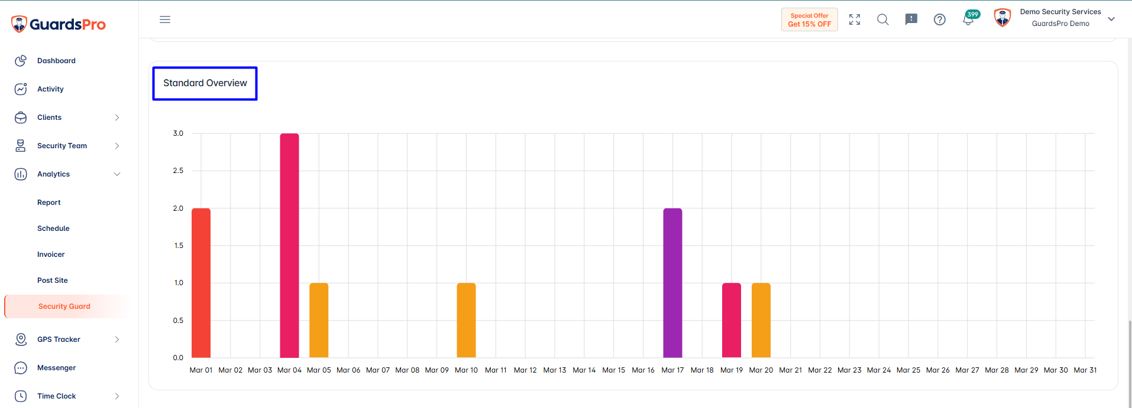The height and width of the screenshot is (408, 1132).
Task: Open the Activity sidebar link
Action: tap(50, 89)
